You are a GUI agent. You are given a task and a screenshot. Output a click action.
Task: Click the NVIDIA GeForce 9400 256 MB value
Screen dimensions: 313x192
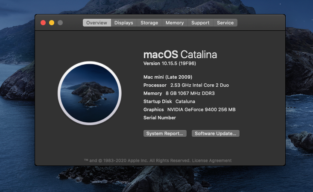(x=202, y=109)
